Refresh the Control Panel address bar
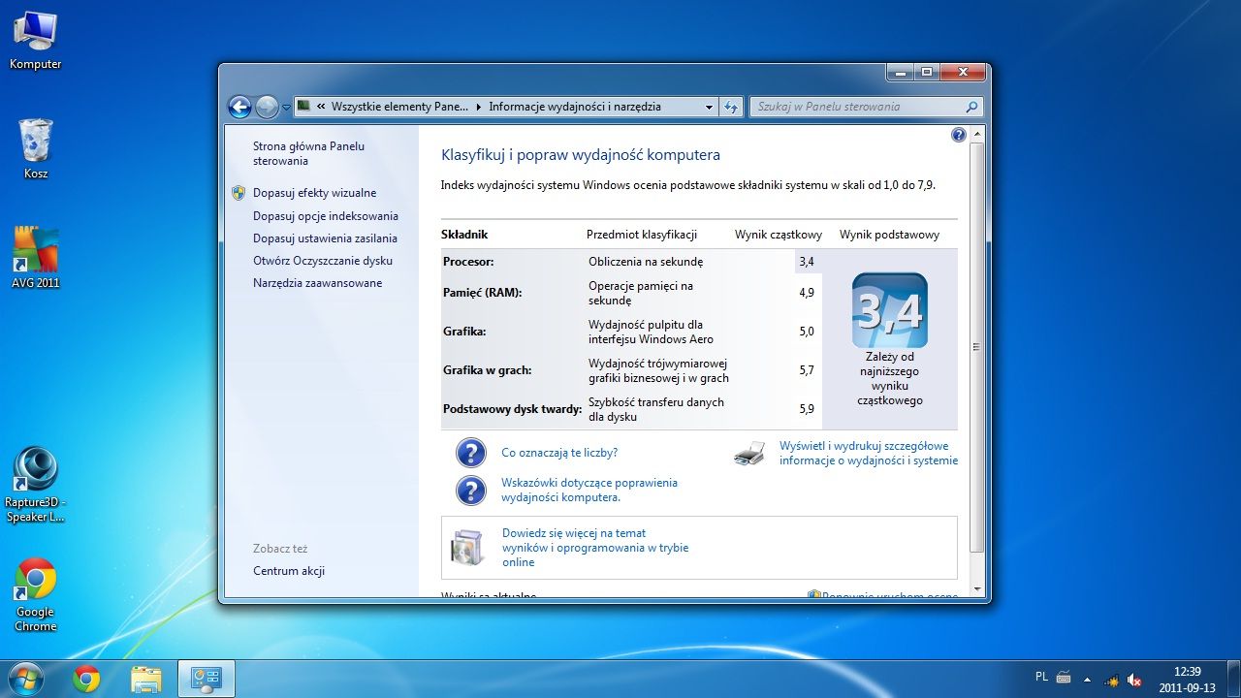Image resolution: width=1241 pixels, height=698 pixels. coord(732,107)
